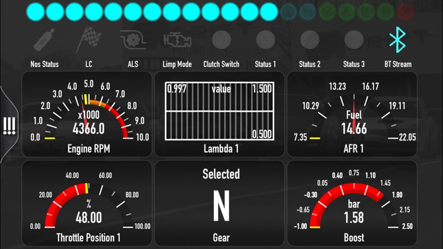Tap the Status 3 indicator light
The image size is (443, 249).
pyautogui.click(x=354, y=40)
